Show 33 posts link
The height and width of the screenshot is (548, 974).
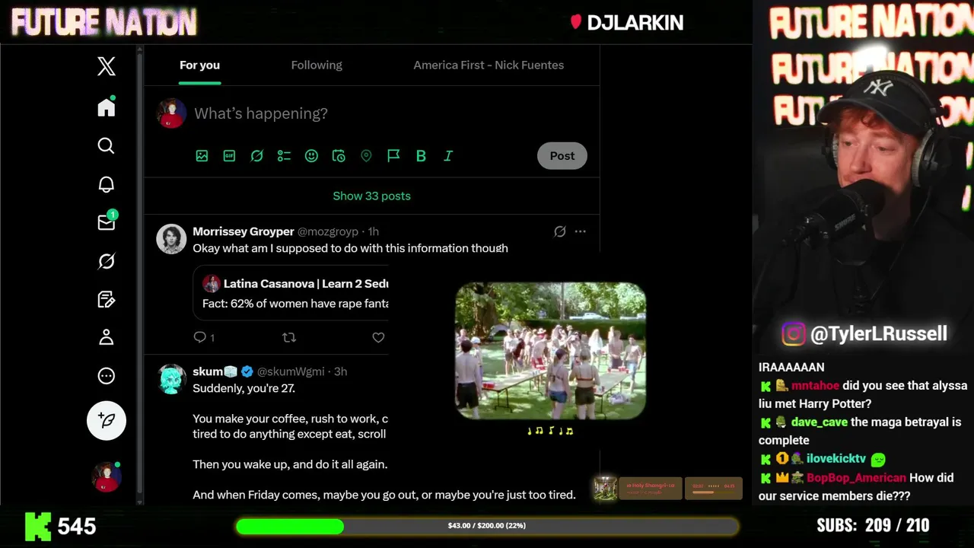click(x=371, y=196)
